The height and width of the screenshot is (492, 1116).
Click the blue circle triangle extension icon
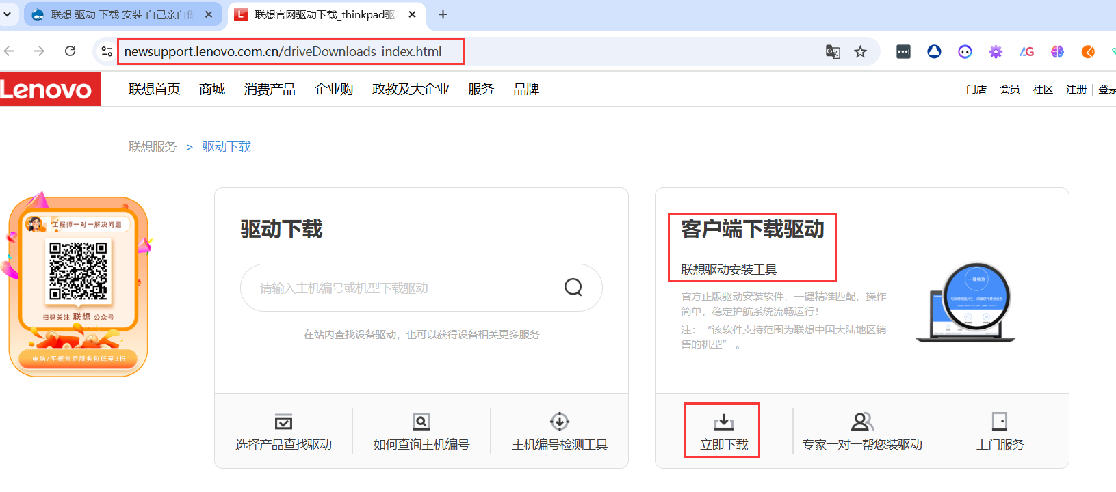[934, 51]
